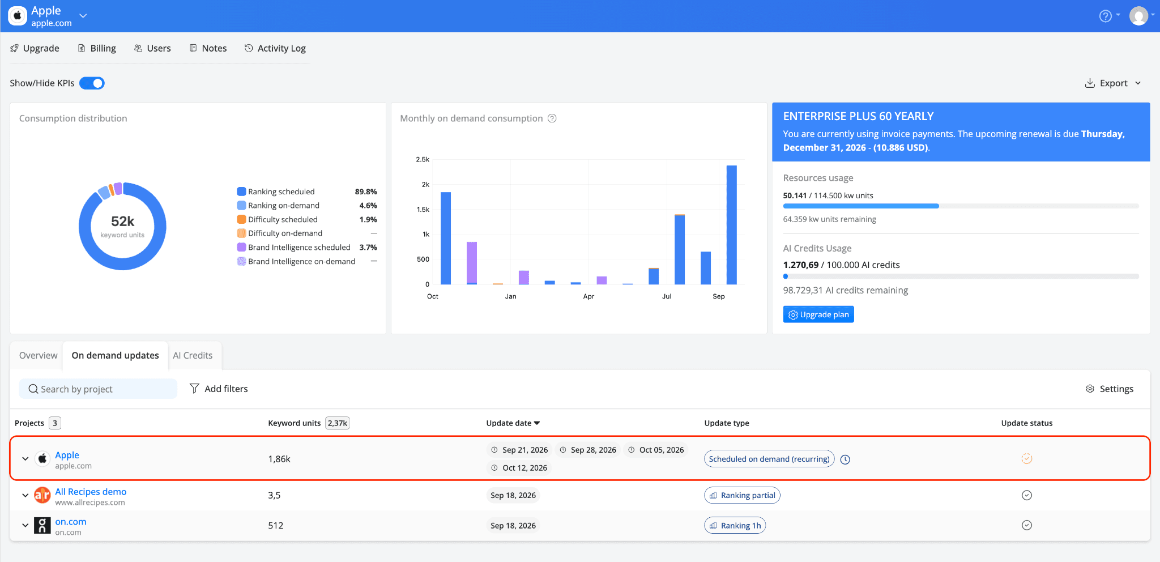Screen dimensions: 1160x562
Task: Click Difficulty on-demand legend swatch
Action: pyautogui.click(x=241, y=233)
